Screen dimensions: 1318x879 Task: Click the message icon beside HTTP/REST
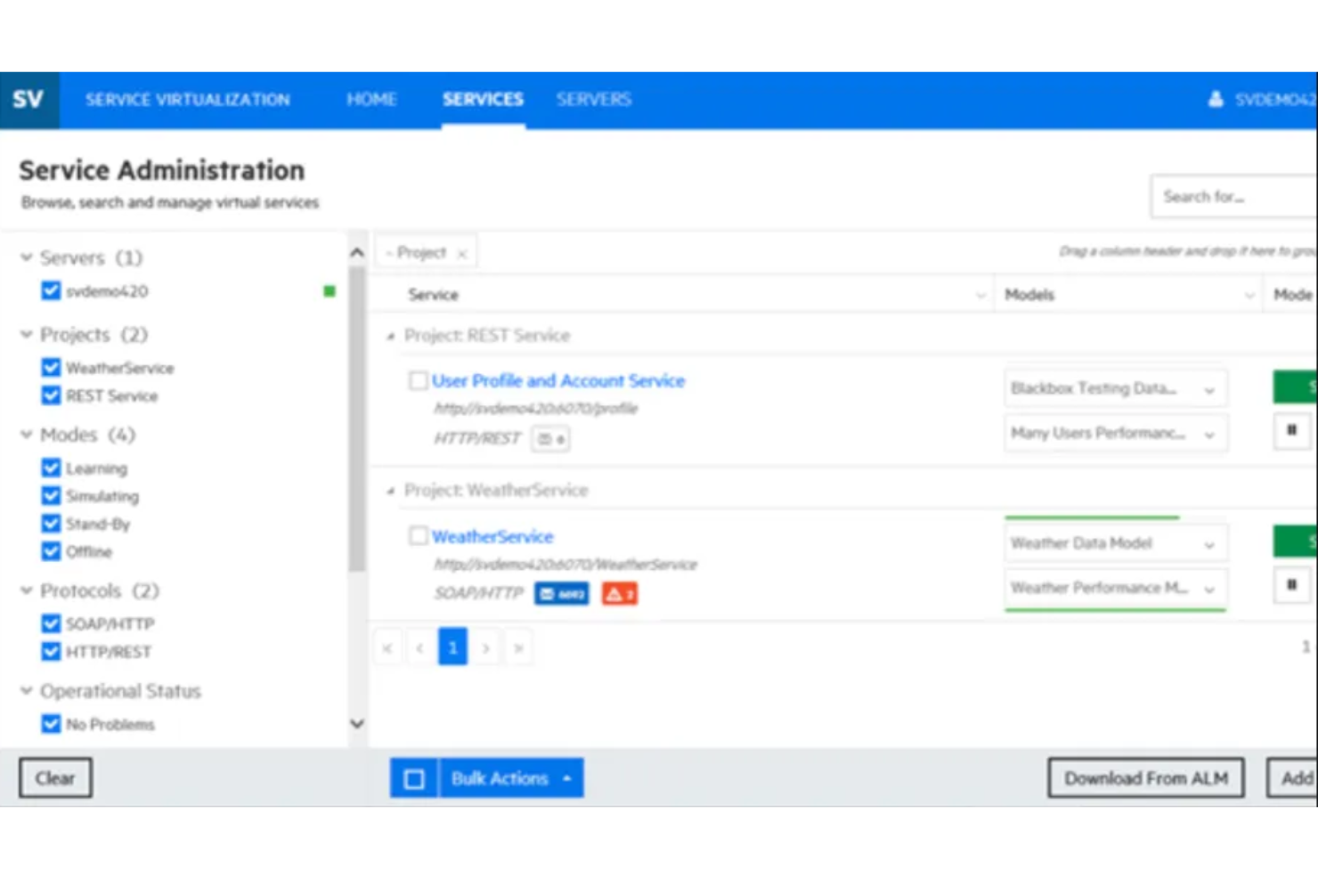tap(549, 438)
